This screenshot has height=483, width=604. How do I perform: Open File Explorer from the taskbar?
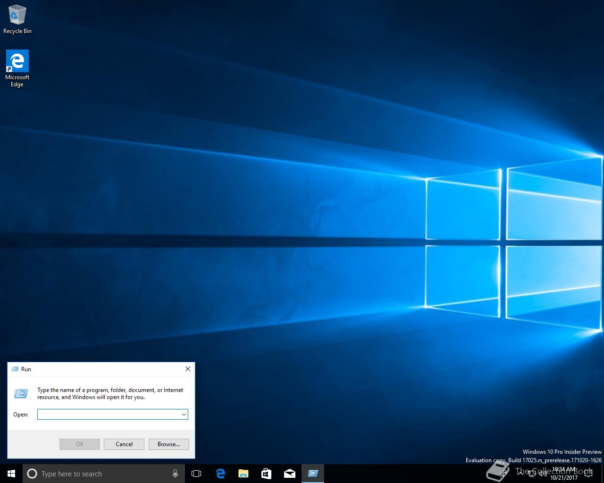pyautogui.click(x=243, y=474)
